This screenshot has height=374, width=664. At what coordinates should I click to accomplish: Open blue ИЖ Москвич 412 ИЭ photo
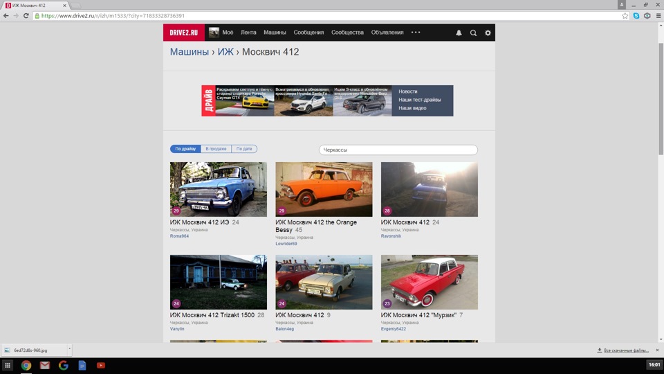219,189
